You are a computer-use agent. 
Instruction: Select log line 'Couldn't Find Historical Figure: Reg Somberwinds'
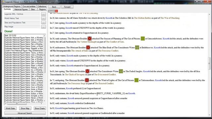pos(24,51)
